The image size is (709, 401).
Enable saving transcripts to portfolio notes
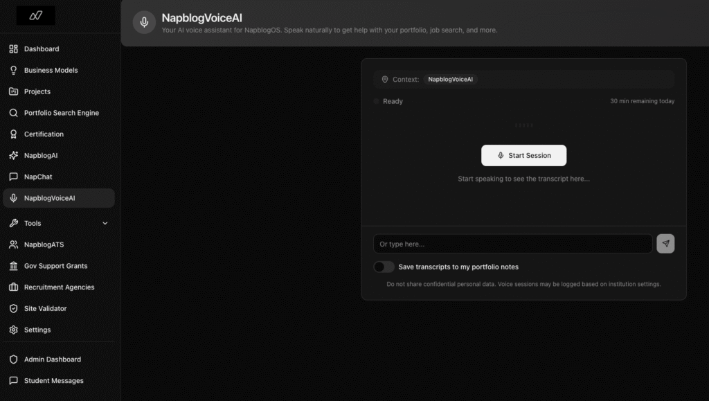(384, 267)
